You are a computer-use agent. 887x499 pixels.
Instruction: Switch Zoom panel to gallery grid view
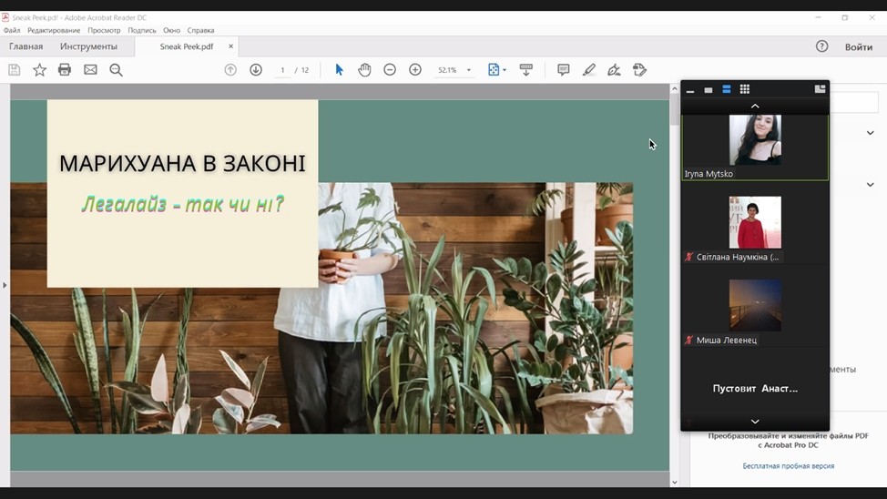tap(745, 89)
